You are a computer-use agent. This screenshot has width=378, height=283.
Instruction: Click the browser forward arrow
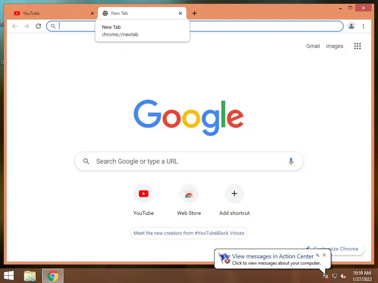tap(27, 26)
